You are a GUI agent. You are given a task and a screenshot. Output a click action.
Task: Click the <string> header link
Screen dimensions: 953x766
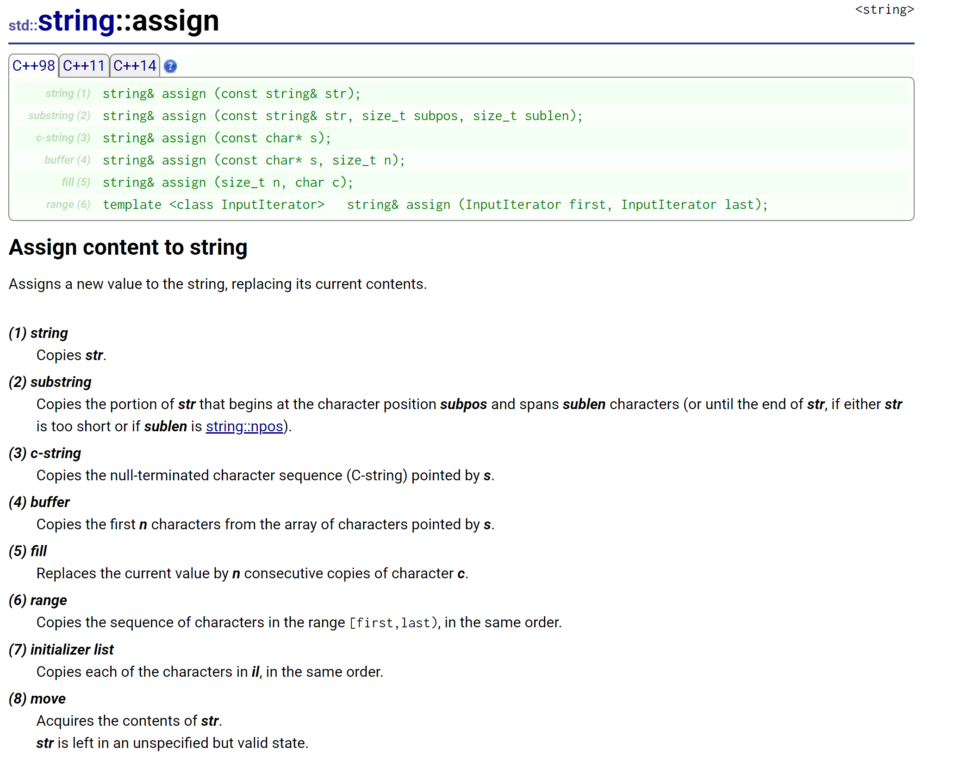884,10
